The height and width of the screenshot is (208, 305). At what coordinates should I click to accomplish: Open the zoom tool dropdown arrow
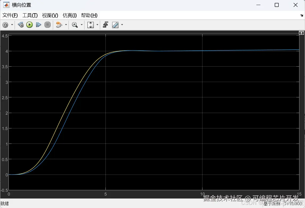(x=82, y=25)
